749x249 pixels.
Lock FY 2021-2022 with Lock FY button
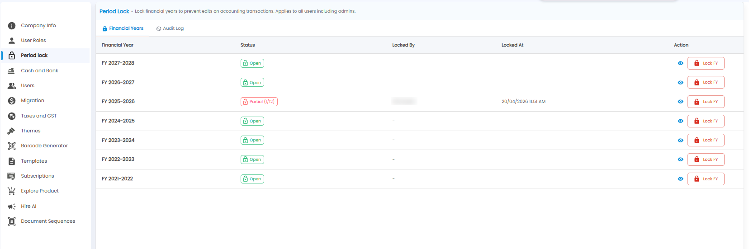(706, 179)
